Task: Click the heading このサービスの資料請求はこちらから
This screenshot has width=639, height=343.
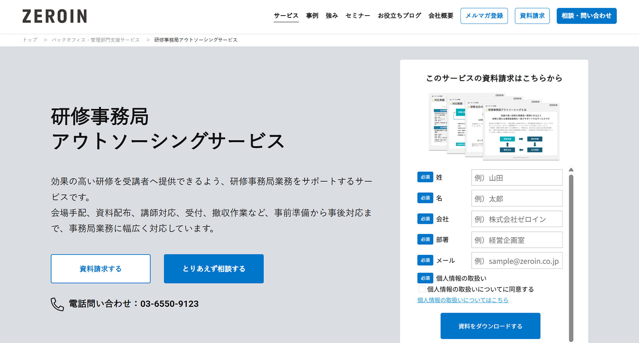Action: (x=494, y=78)
